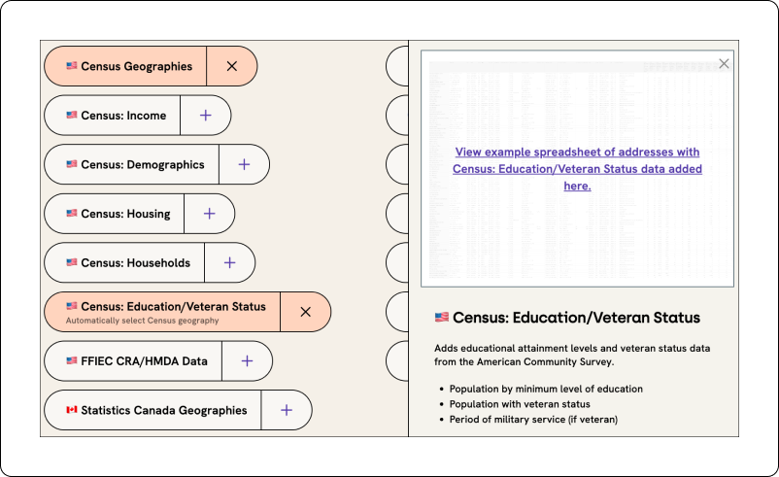The width and height of the screenshot is (779, 477).
Task: Close the example spreadsheet preview panel
Action: coord(724,63)
